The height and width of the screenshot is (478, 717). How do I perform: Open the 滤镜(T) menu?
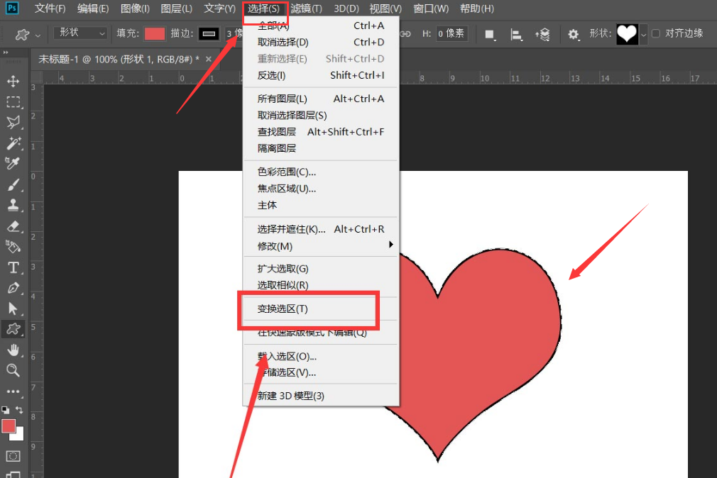306,9
